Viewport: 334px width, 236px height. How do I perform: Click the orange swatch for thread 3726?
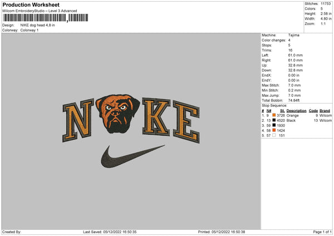click(274, 115)
